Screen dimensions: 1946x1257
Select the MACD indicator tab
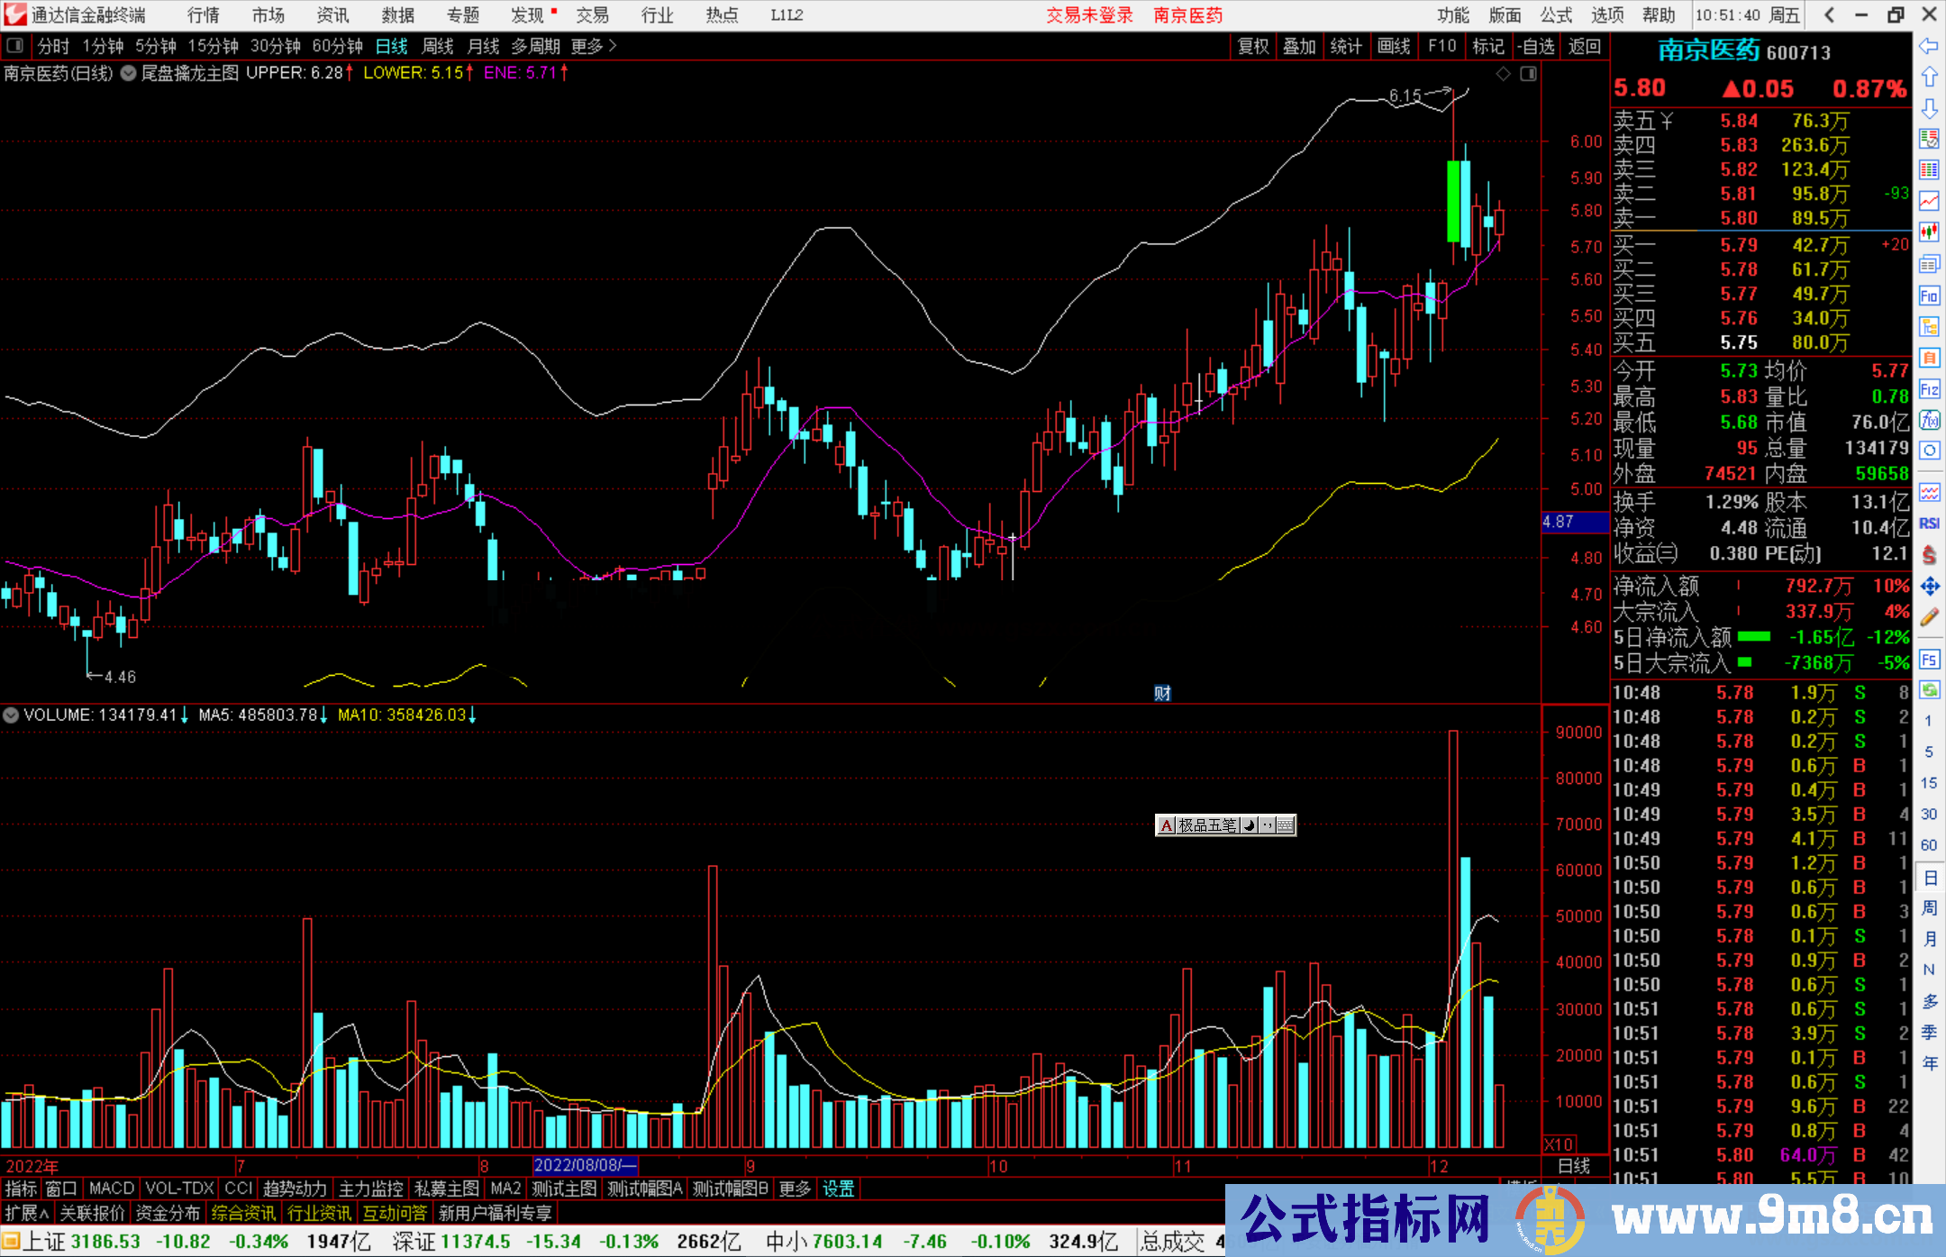111,1189
